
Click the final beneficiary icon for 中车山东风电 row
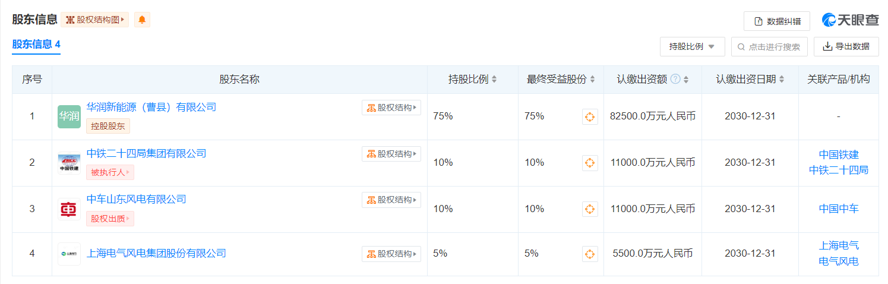(589, 209)
